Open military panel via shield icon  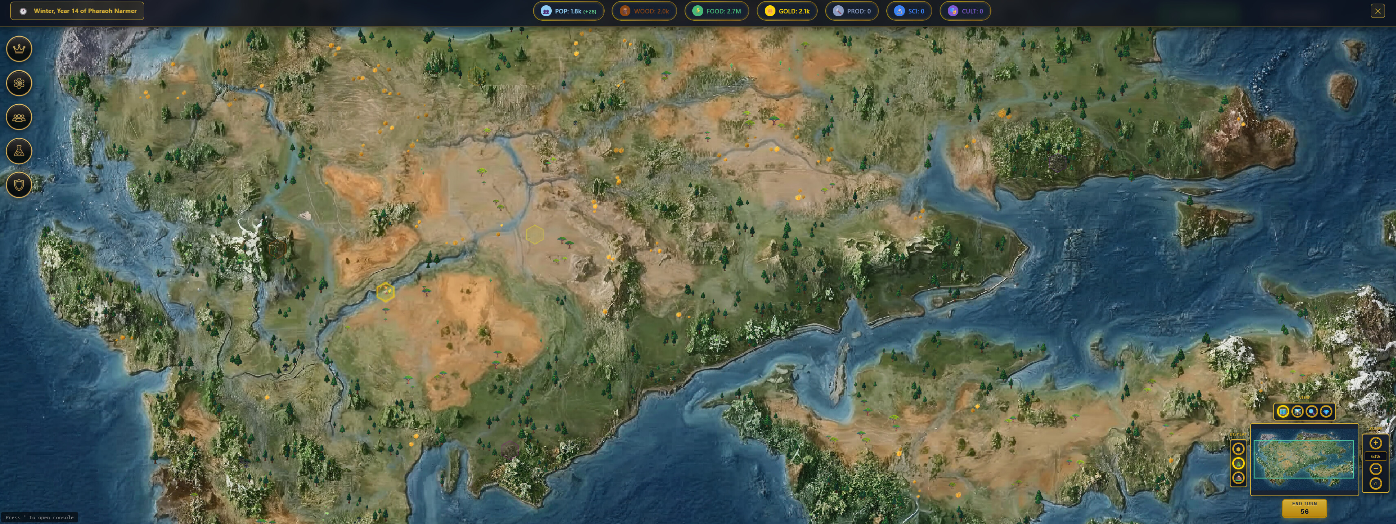[19, 184]
